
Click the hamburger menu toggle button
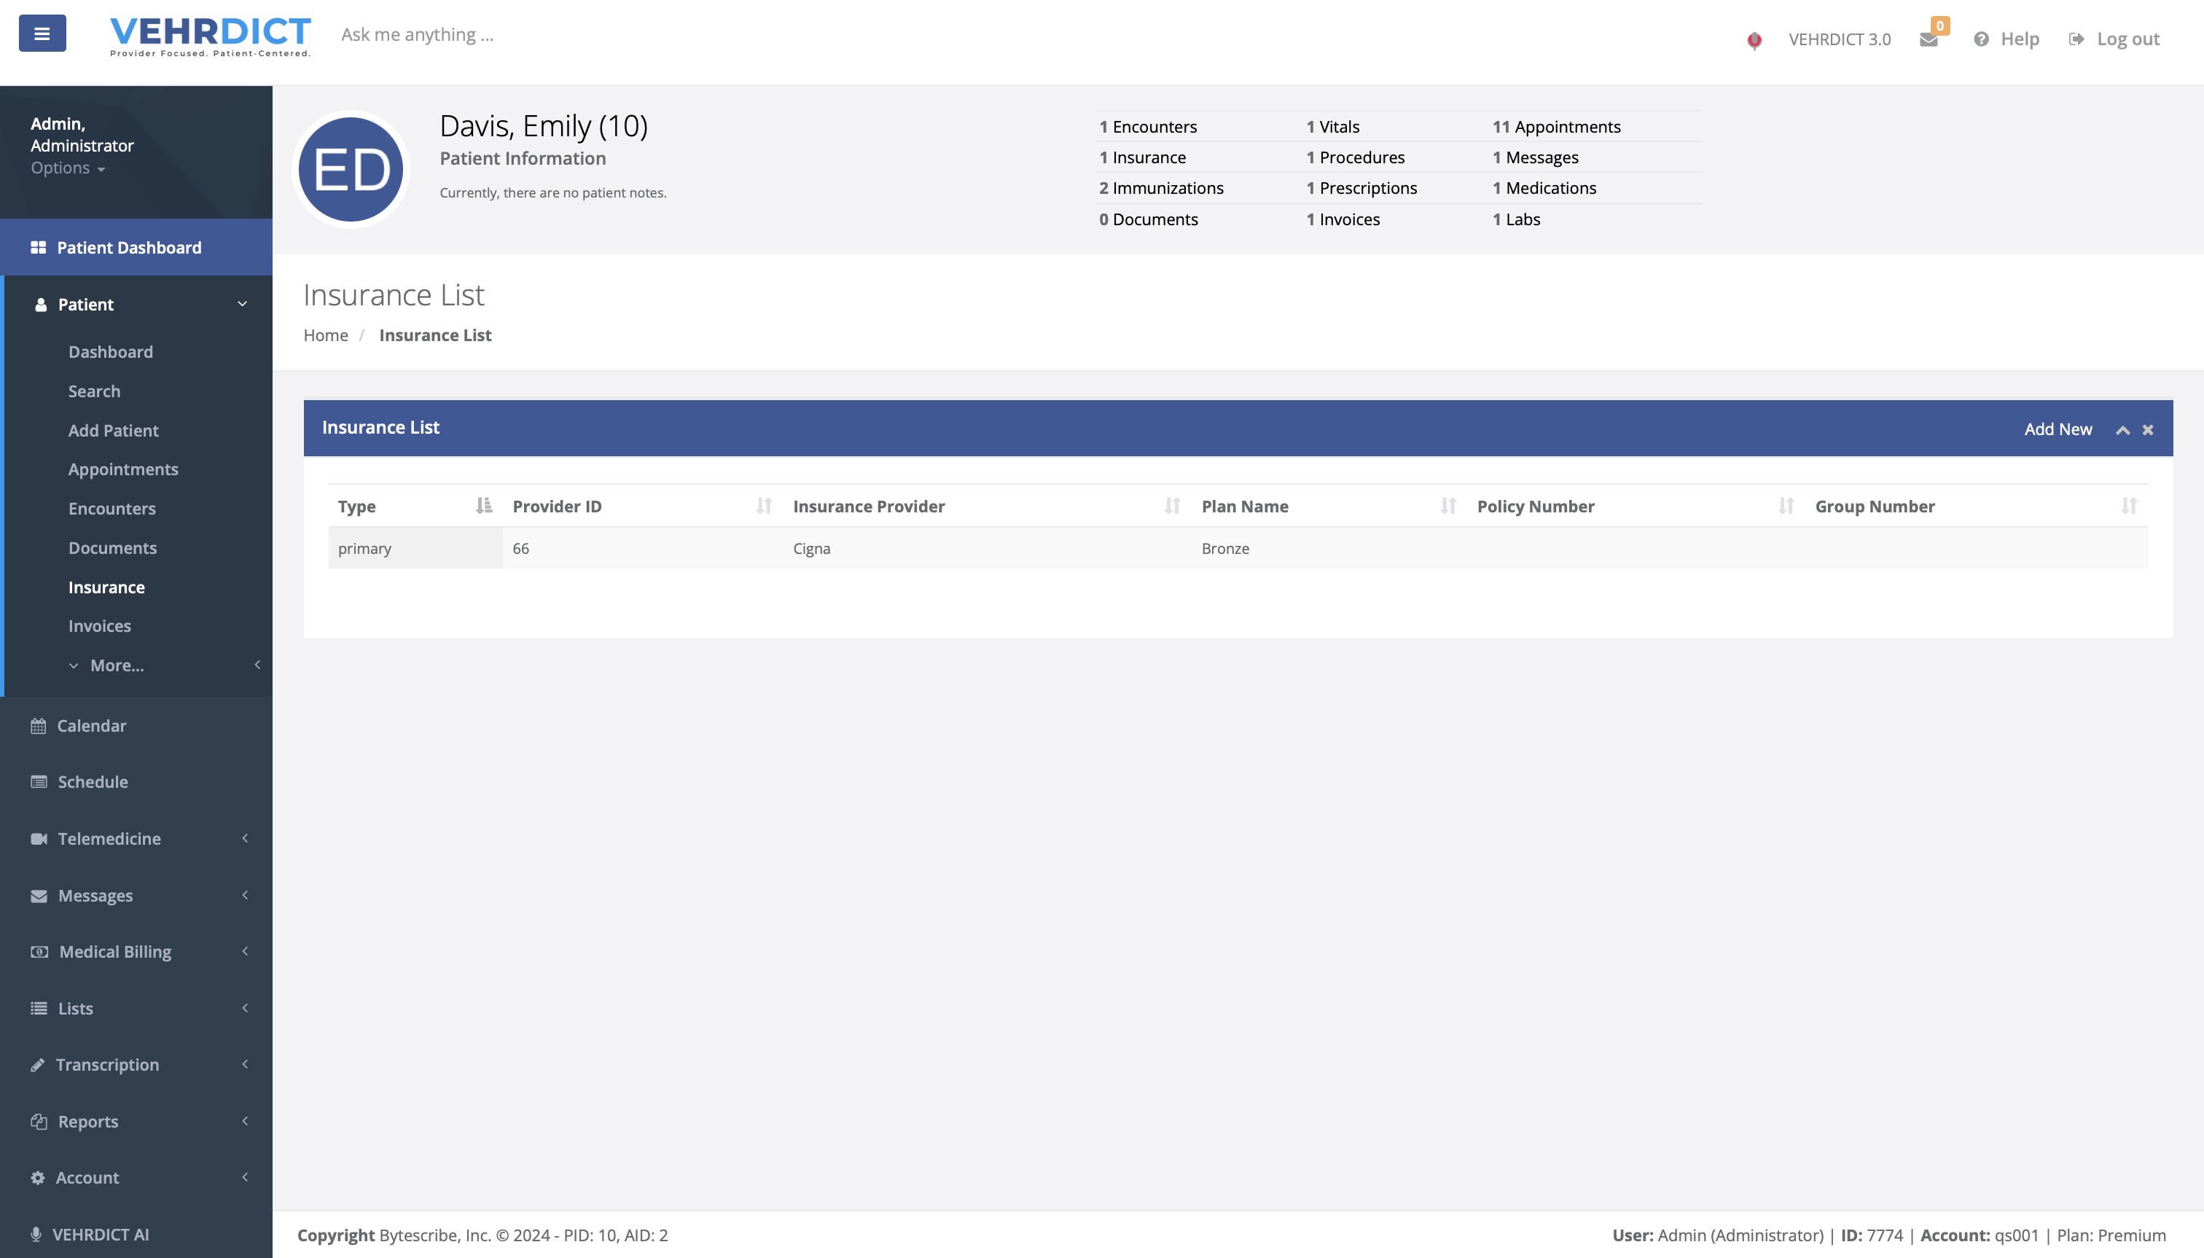[x=42, y=34]
